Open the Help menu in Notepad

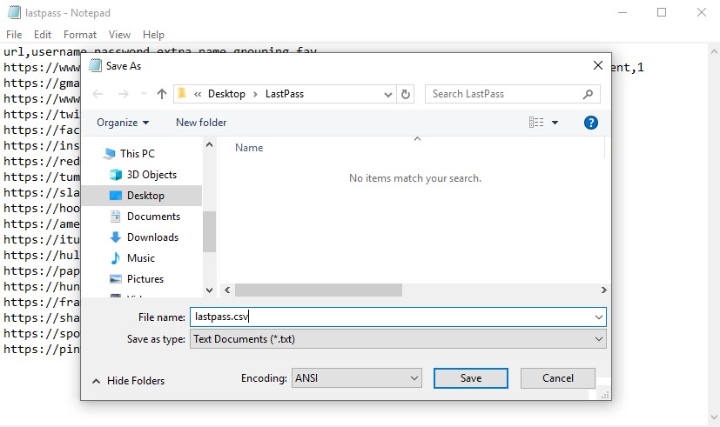(153, 35)
